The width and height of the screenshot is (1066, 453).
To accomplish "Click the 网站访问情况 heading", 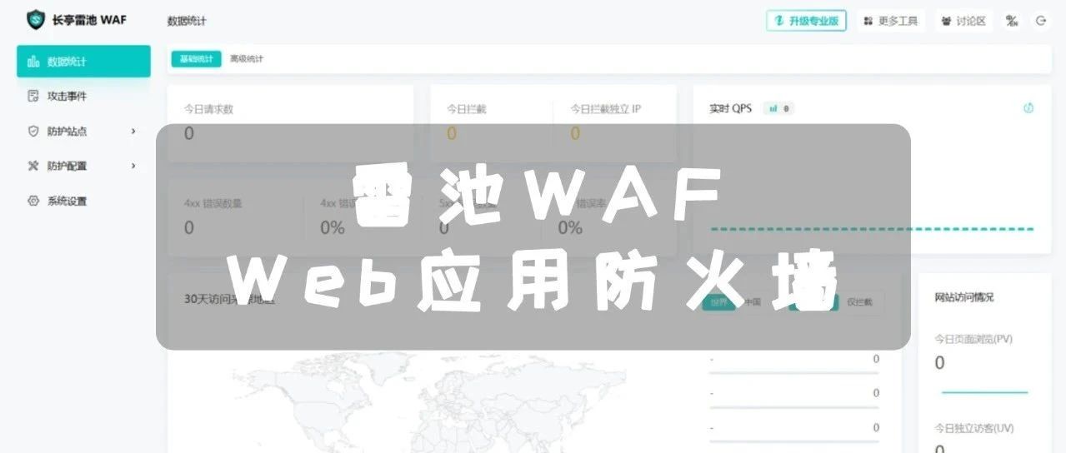I will pyautogui.click(x=964, y=297).
